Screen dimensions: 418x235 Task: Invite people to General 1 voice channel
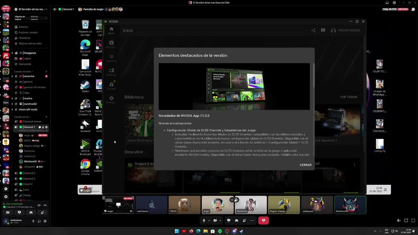(43, 127)
